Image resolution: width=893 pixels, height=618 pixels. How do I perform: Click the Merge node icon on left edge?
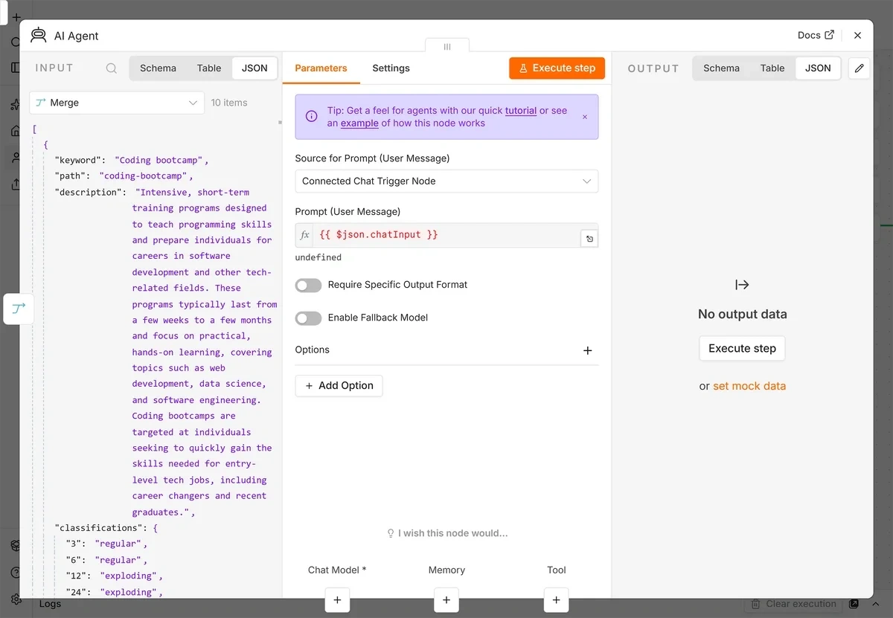click(x=19, y=309)
